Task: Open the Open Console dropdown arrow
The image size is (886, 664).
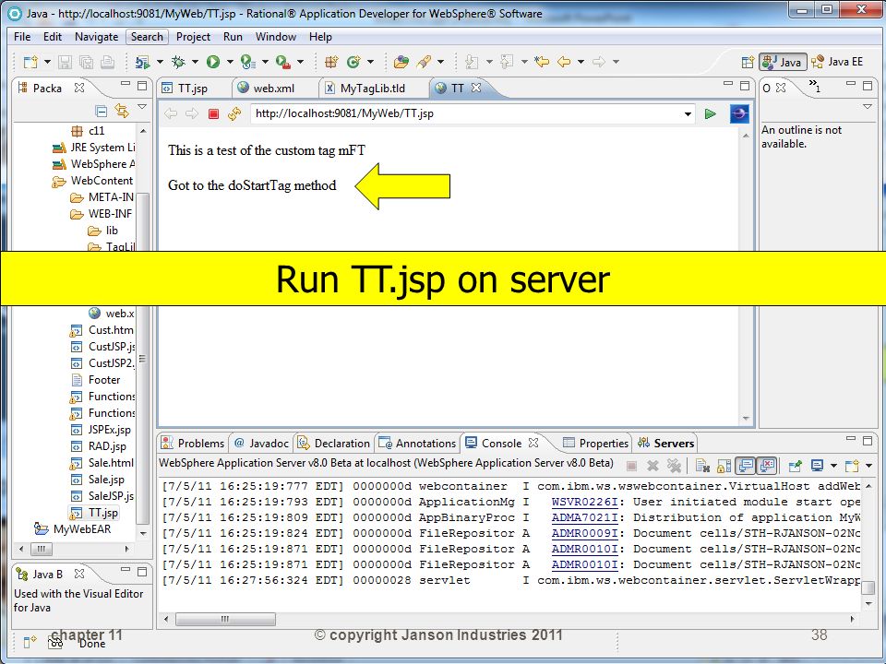Action: click(x=868, y=466)
